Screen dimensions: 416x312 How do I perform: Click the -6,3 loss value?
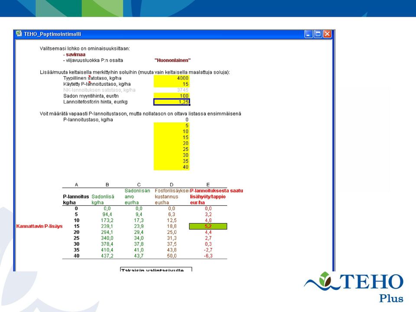pos(208,256)
